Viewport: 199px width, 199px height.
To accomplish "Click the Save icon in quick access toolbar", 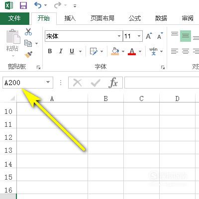I will tap(23, 5).
